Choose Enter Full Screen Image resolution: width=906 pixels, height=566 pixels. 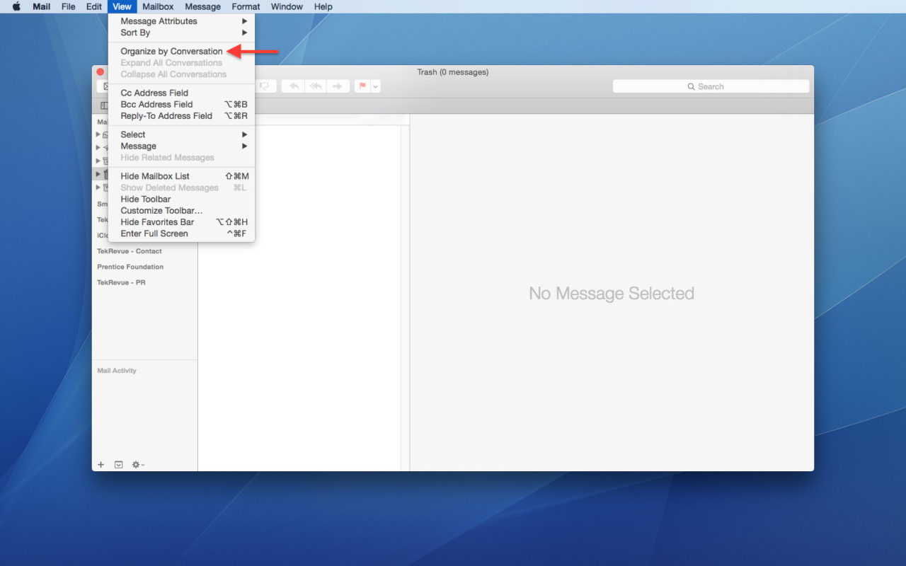181,233
